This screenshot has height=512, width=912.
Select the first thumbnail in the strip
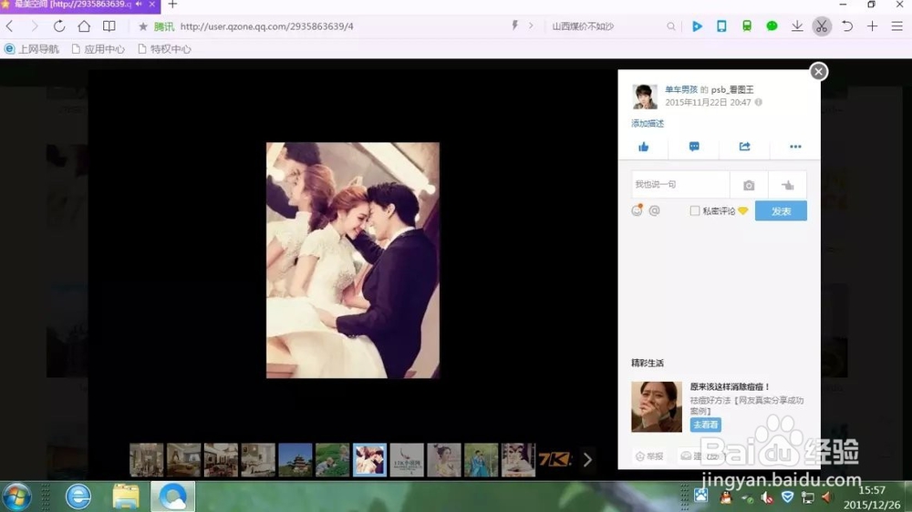(146, 460)
